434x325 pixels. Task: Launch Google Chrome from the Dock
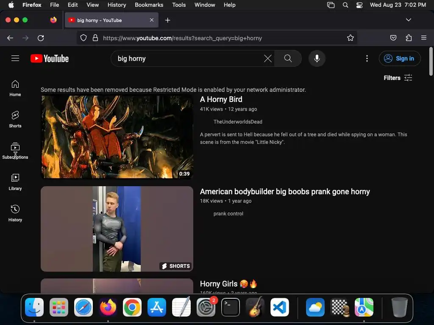[132, 307]
